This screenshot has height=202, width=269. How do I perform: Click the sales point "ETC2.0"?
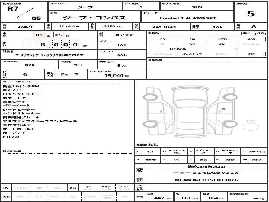(x=11, y=137)
